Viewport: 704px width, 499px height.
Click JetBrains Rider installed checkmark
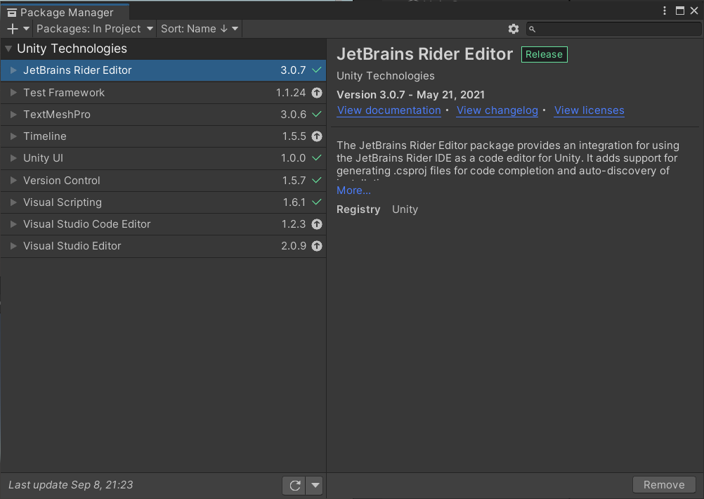point(317,70)
